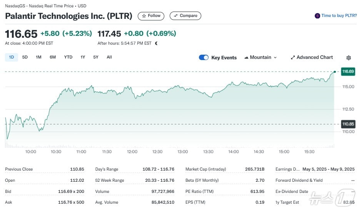Click the compare arrows icon

click(176, 16)
